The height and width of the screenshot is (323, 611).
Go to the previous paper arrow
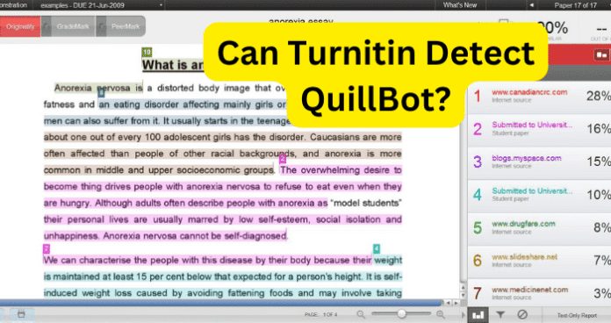(x=531, y=5)
